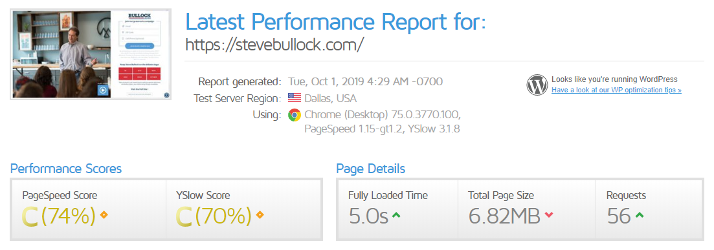714x250 pixels.
Task: Select the YSlow Score panel
Action: click(x=243, y=209)
